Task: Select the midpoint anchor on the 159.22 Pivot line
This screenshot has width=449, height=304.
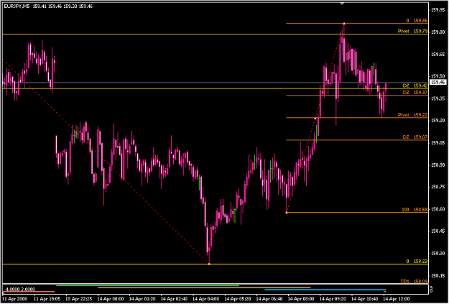Action: (x=315, y=118)
